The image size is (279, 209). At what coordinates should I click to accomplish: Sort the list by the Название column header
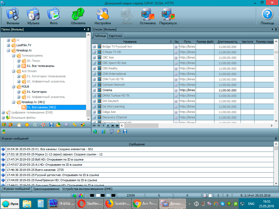click(x=130, y=42)
